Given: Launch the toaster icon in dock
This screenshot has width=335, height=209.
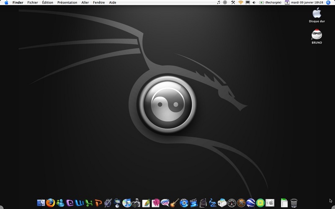Looking at the screenshot, I should point(222,203).
